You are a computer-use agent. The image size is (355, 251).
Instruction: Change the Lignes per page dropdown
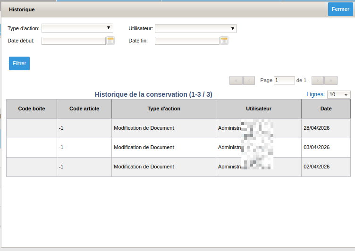[x=338, y=95]
